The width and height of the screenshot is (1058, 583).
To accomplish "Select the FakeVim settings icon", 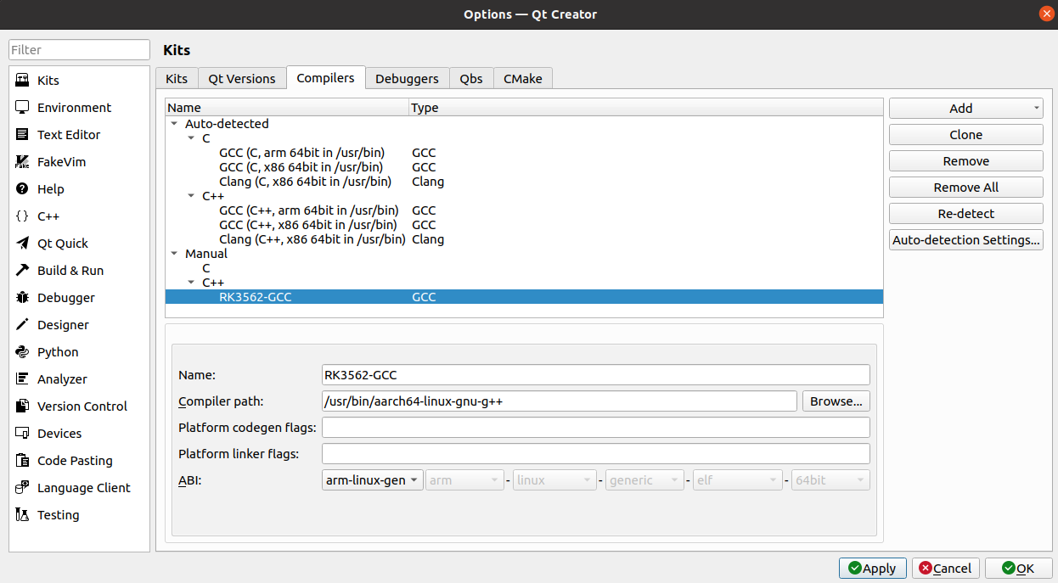I will [22, 161].
